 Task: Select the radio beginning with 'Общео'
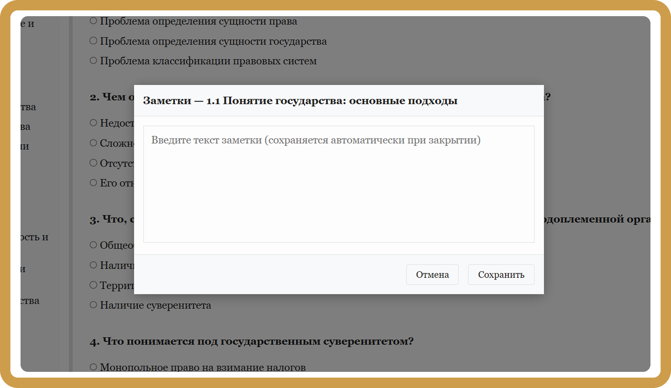pyautogui.click(x=93, y=245)
